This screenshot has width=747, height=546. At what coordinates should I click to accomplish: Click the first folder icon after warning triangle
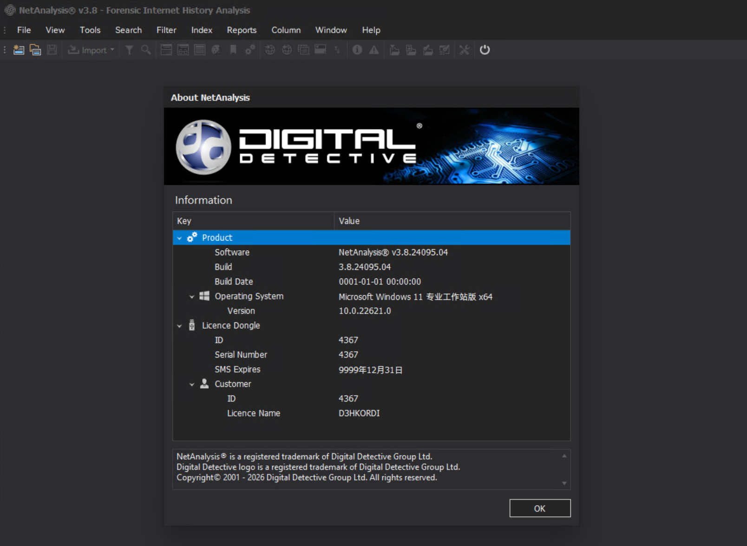(394, 50)
